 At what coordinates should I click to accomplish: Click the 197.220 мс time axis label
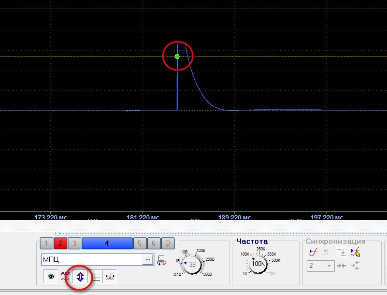[x=327, y=217]
